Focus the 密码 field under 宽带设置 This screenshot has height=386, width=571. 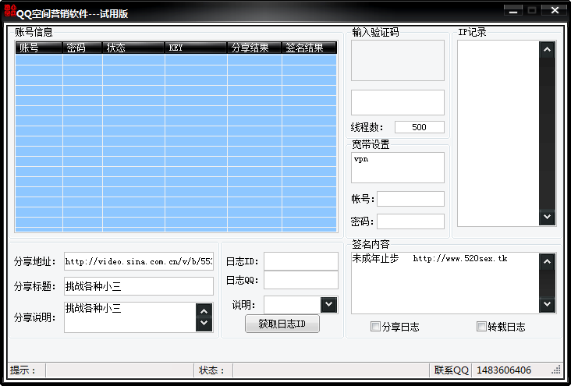pos(411,221)
